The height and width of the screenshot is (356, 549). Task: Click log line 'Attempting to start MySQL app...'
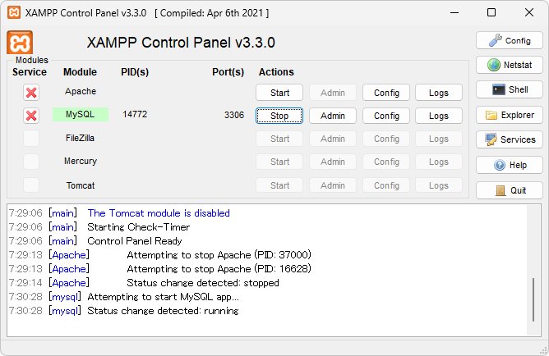tap(164, 297)
